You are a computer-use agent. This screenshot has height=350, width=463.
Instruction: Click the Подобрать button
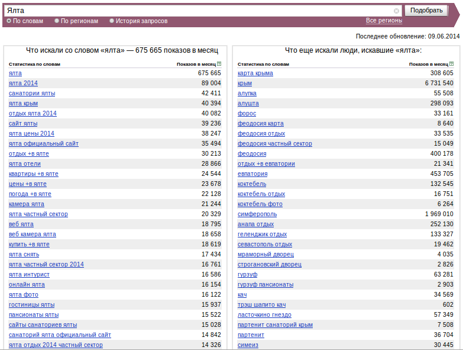point(426,10)
